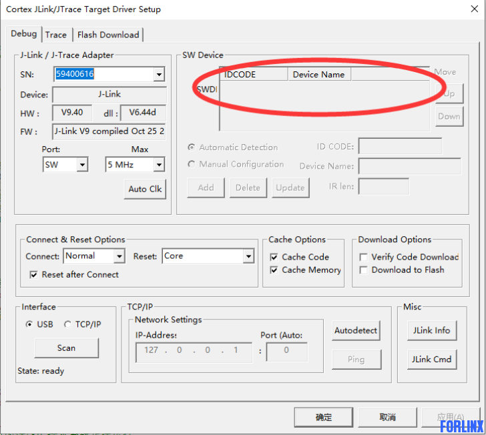The height and width of the screenshot is (435, 486).
Task: Open JLink Cmd
Action: (432, 360)
